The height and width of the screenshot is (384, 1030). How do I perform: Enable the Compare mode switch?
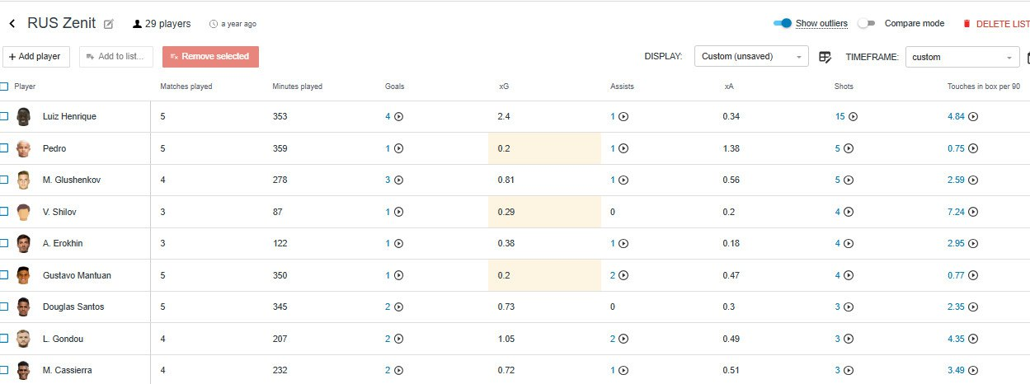[x=866, y=23]
